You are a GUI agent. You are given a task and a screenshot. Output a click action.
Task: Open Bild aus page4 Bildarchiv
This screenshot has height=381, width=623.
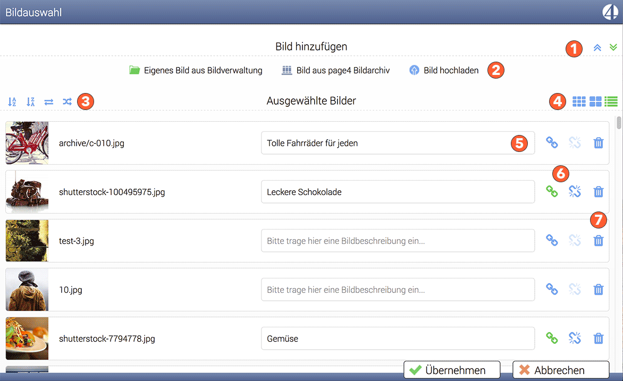(336, 70)
